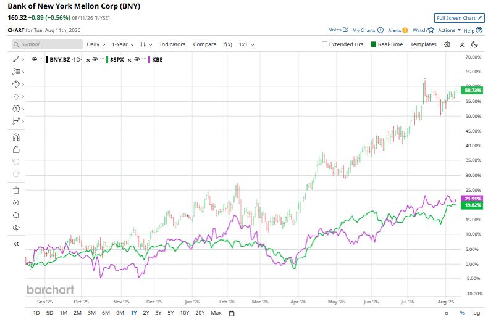Focus the Symbol search field
The image size is (488, 322).
[48, 44]
